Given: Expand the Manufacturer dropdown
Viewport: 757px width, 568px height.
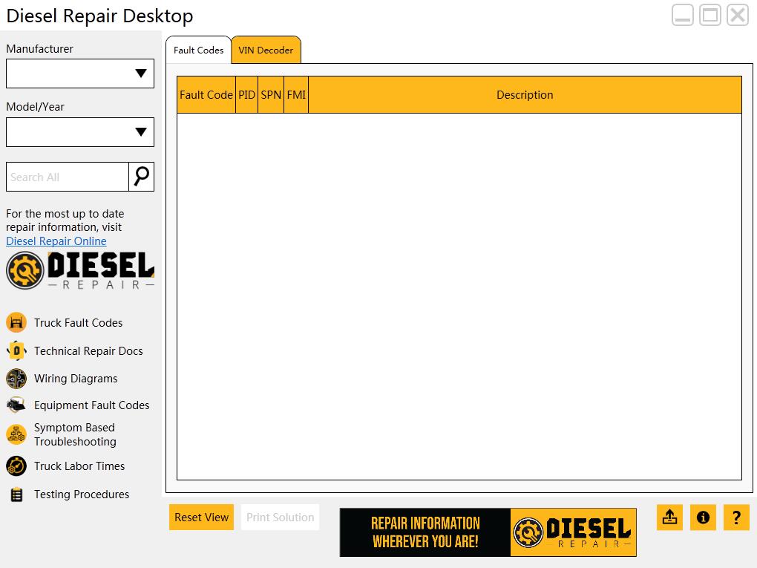Looking at the screenshot, I should (x=80, y=74).
